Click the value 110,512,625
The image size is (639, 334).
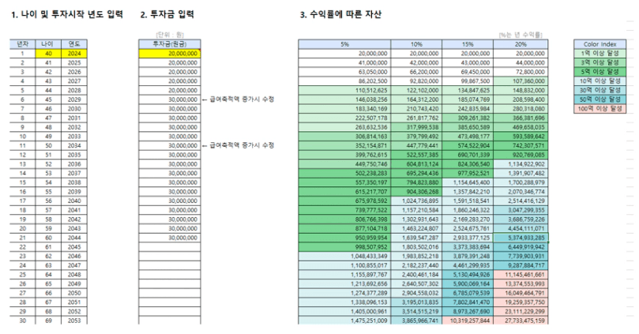344,91
